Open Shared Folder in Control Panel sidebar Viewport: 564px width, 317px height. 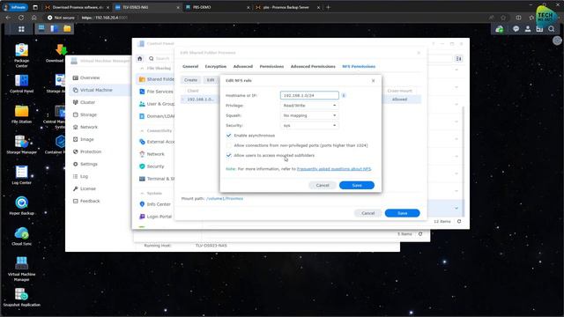[x=156, y=79]
